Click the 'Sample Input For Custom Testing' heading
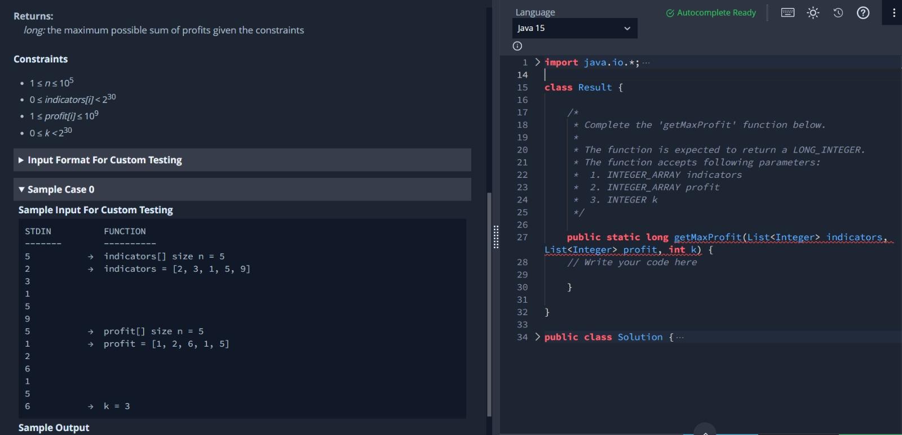The height and width of the screenshot is (435, 902). click(x=96, y=210)
